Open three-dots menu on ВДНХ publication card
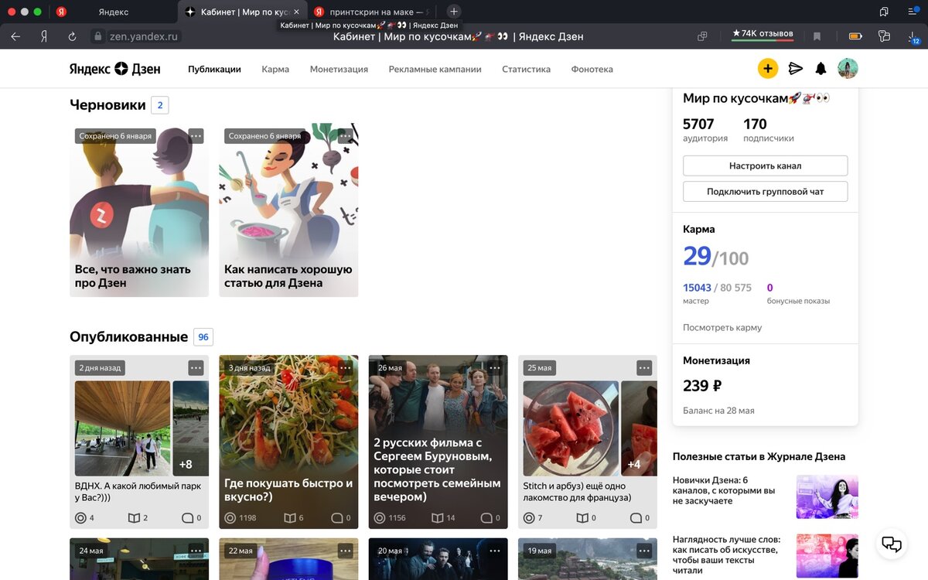 196,368
